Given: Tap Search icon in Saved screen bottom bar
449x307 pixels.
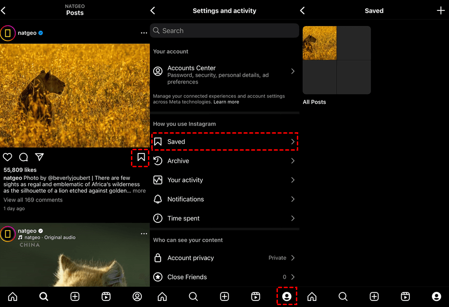Looking at the screenshot, I should pyautogui.click(x=343, y=297).
